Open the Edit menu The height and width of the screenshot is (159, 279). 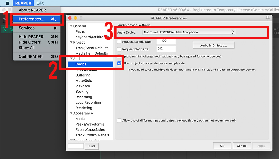[x=40, y=3]
